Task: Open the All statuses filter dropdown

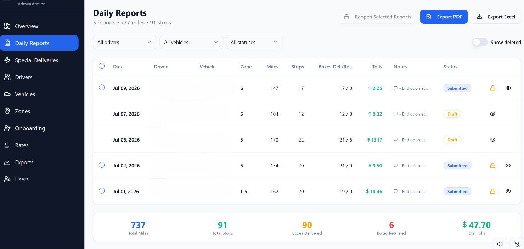Action: [x=254, y=42]
